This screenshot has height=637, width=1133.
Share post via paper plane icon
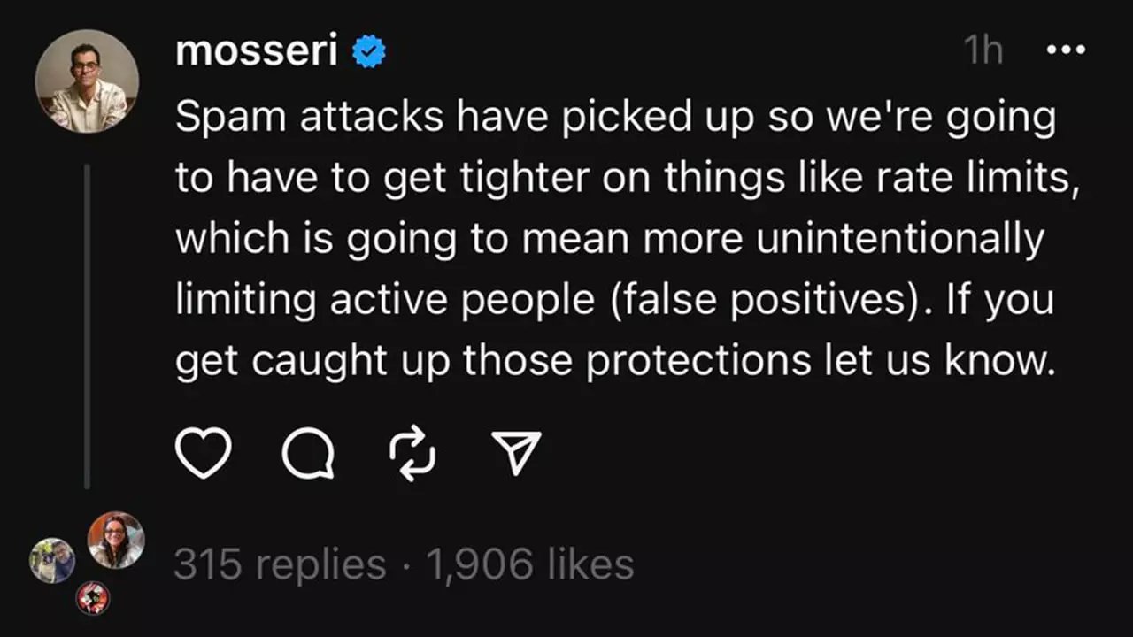click(516, 454)
